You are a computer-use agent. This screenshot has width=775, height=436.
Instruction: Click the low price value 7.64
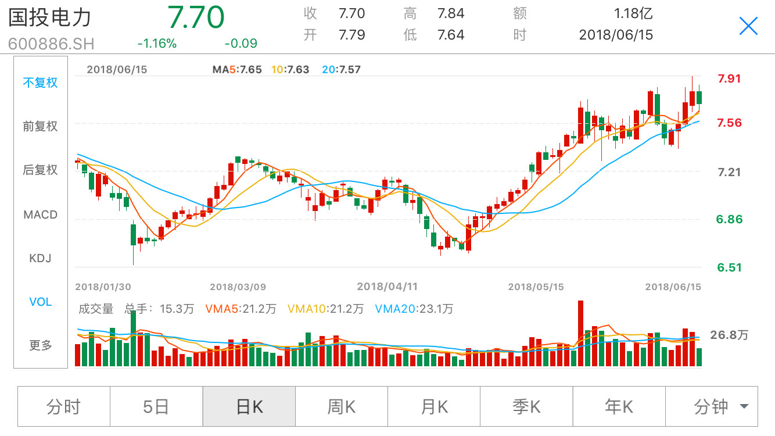tap(451, 35)
